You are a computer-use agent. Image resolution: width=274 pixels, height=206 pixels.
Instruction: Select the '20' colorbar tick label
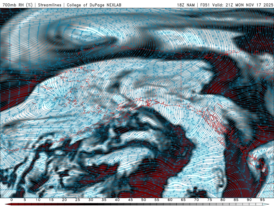click(x=64, y=200)
